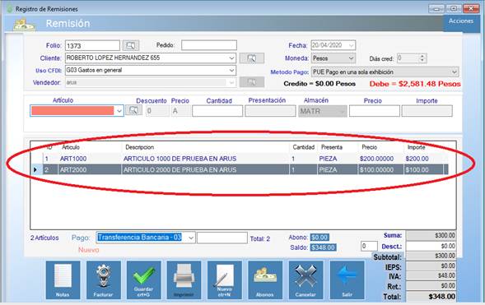Click the Pedido input field

(209, 45)
